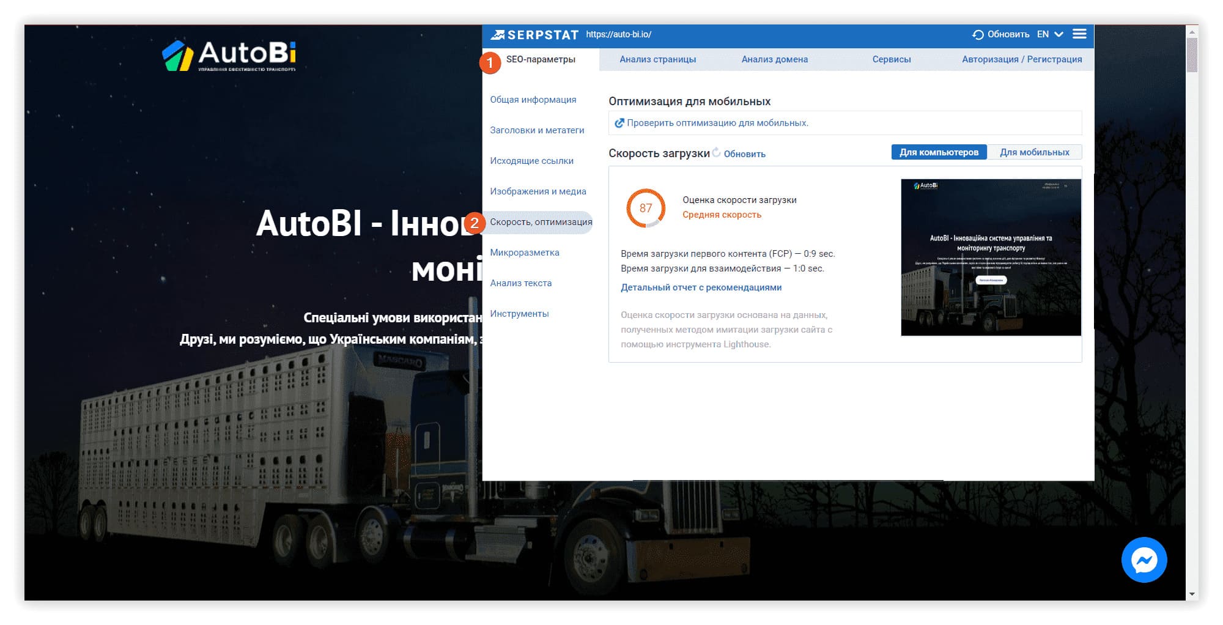Click the site preview thumbnail
1223x625 pixels.
pyautogui.click(x=991, y=257)
